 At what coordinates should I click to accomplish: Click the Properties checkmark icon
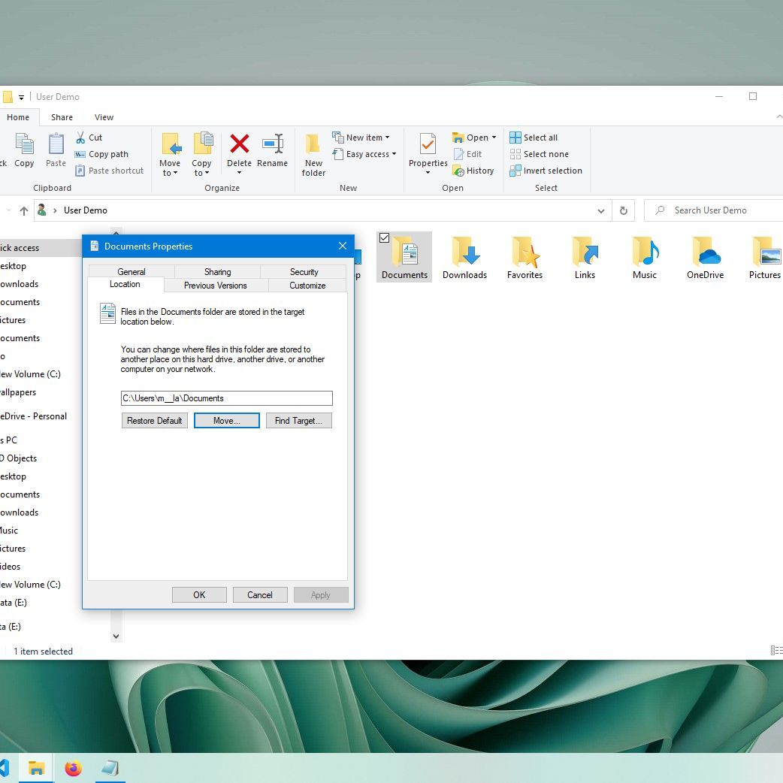428,144
